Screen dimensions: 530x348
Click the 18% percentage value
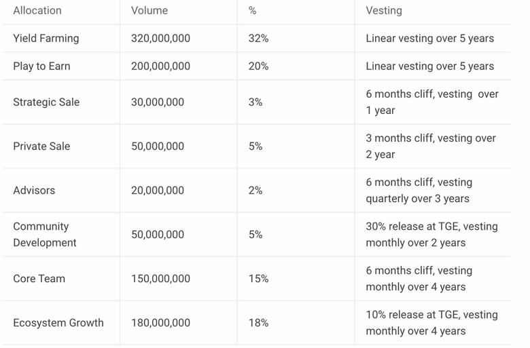tap(258, 323)
